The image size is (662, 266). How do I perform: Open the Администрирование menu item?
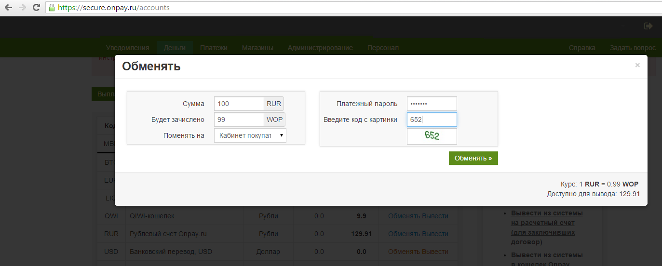click(320, 48)
